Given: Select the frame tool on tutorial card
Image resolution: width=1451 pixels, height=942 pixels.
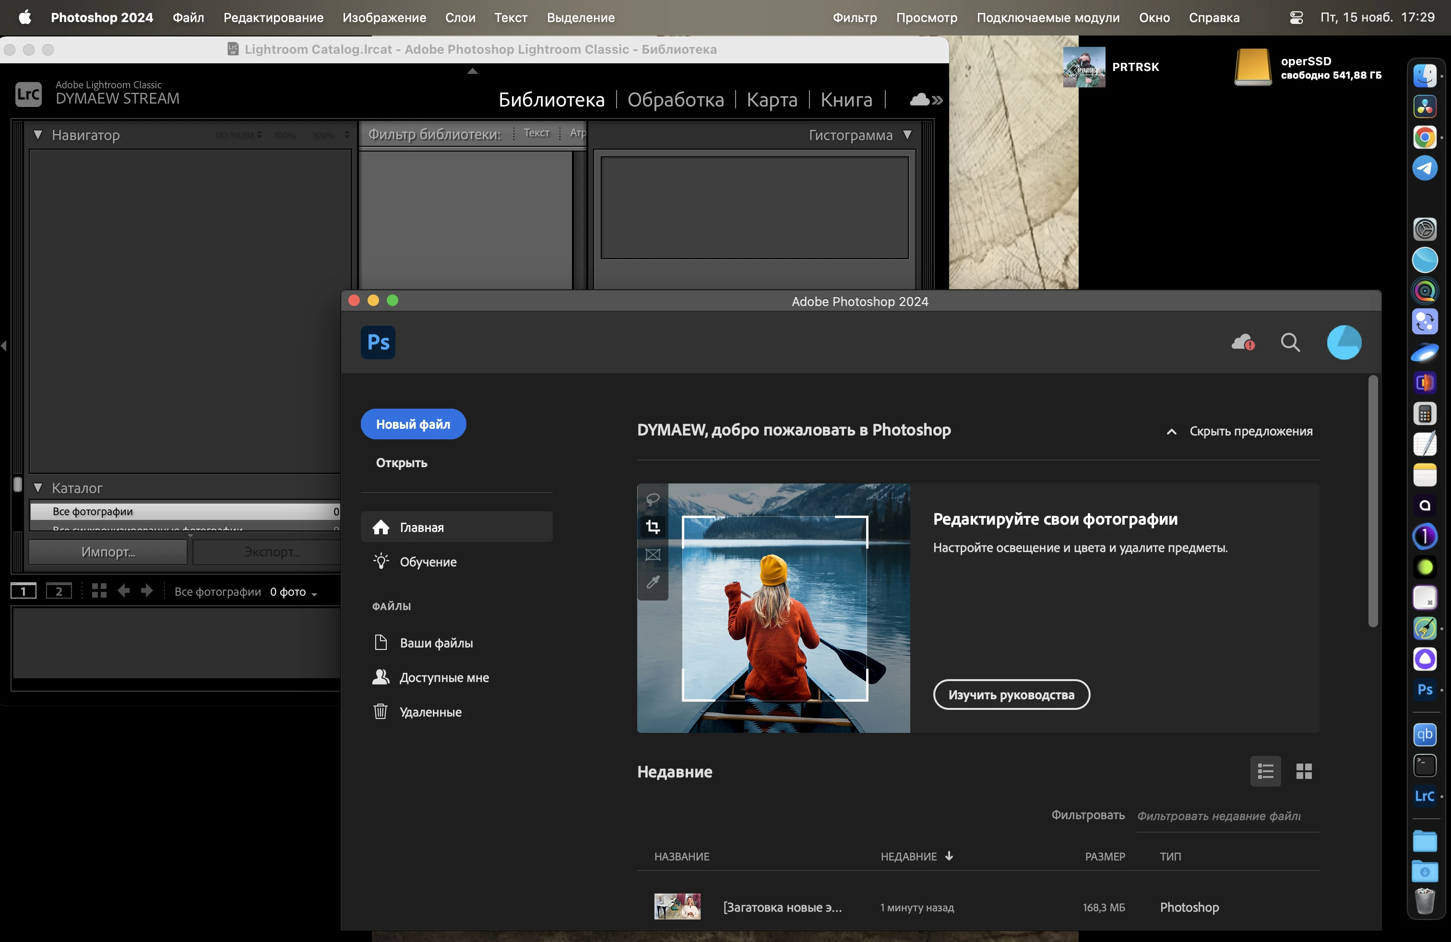Looking at the screenshot, I should (653, 554).
